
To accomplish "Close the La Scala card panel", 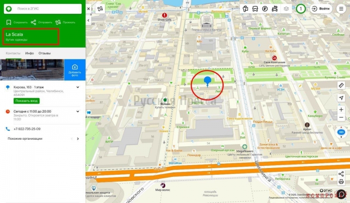I will (x=89, y=9).
